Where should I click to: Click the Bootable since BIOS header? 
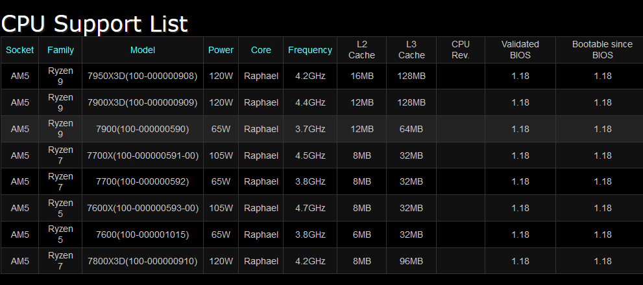coord(602,50)
